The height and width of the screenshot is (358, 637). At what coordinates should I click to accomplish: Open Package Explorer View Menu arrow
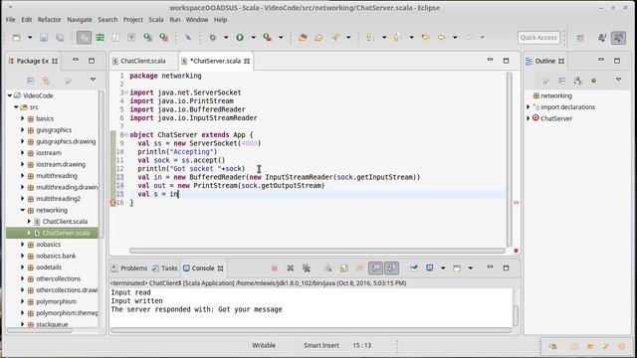tap(93, 80)
